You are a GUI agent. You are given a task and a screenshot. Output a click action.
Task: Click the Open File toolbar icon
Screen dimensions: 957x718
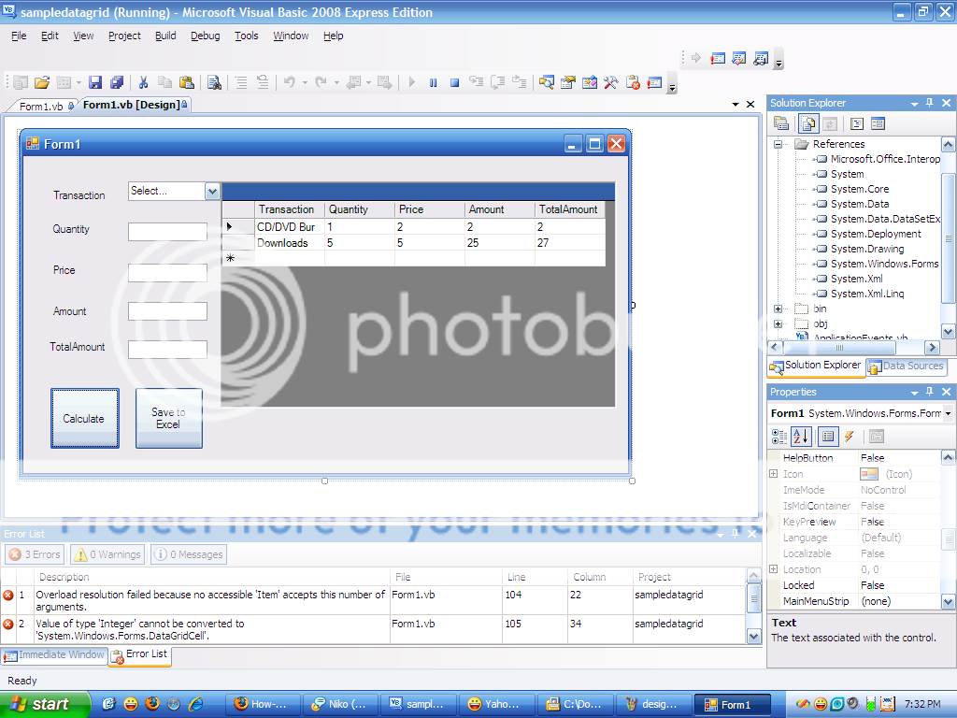[x=41, y=82]
